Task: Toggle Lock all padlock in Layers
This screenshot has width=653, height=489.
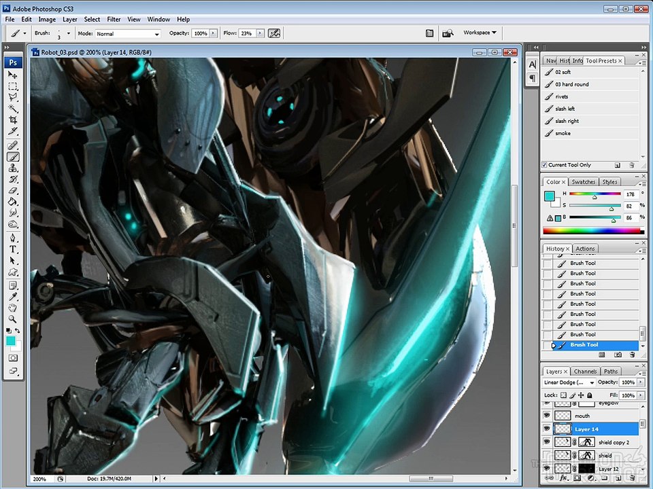Action: click(590, 395)
